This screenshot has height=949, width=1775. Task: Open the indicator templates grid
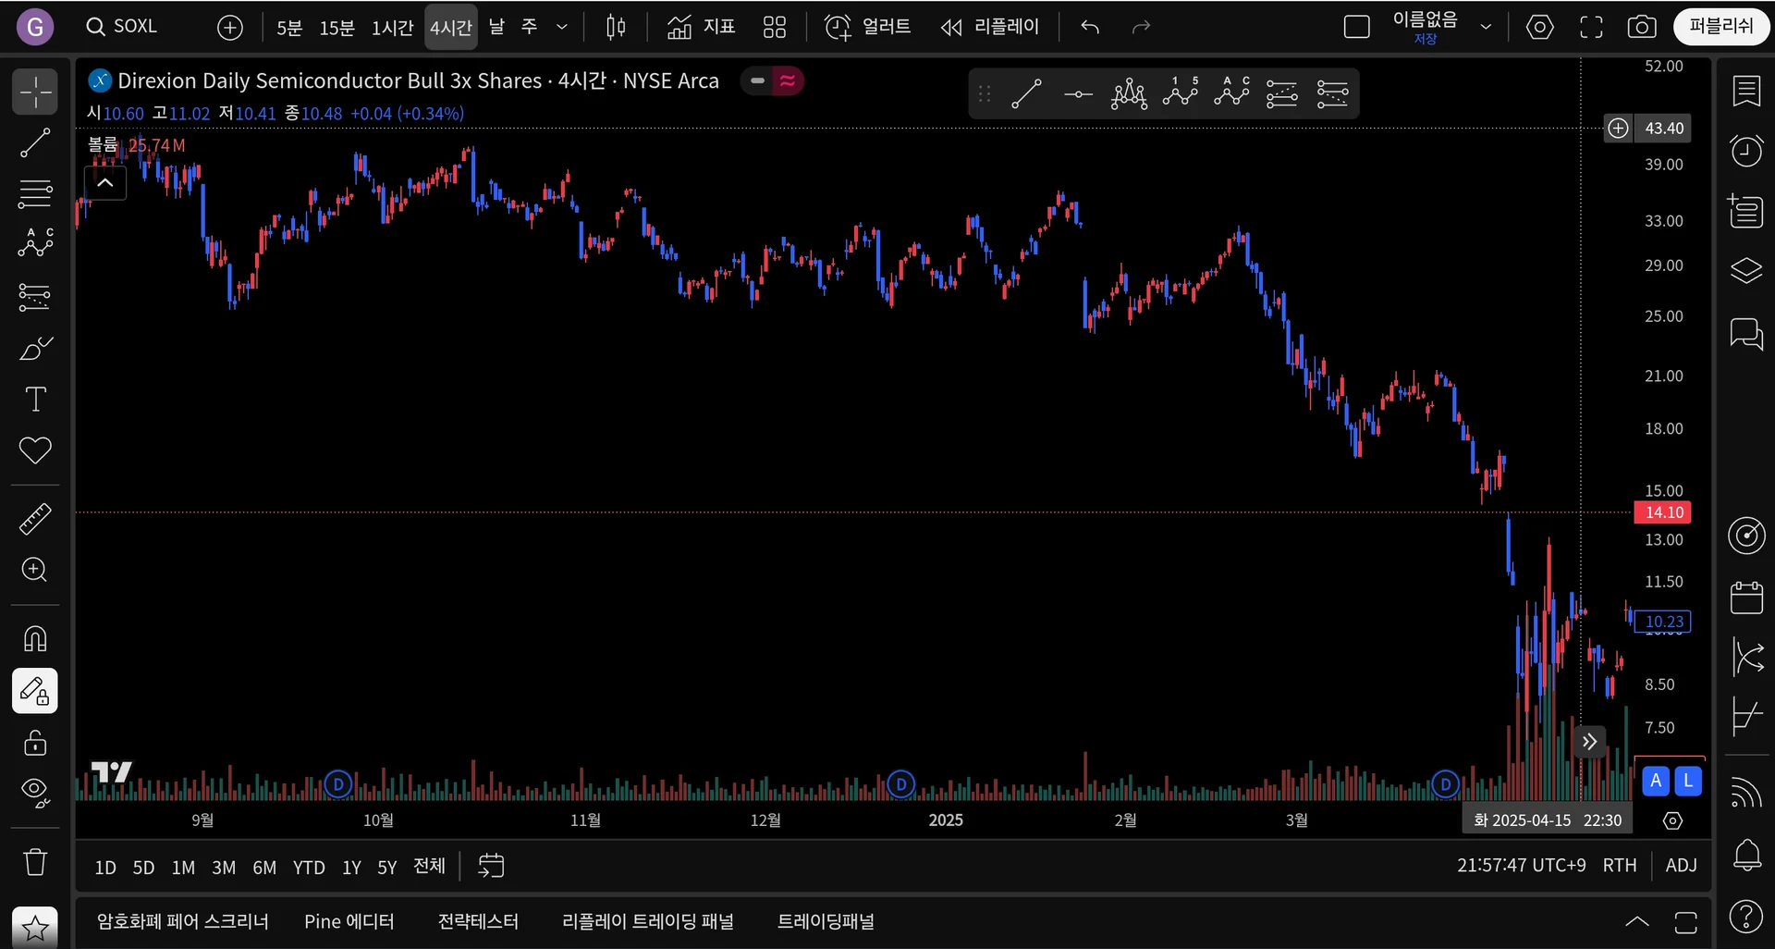(775, 28)
